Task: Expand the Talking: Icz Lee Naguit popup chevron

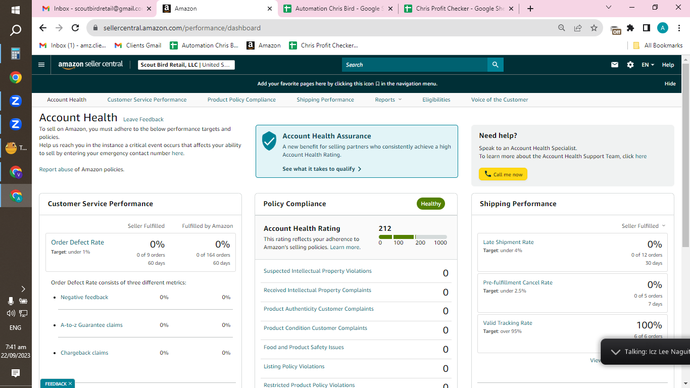Action: [615, 352]
